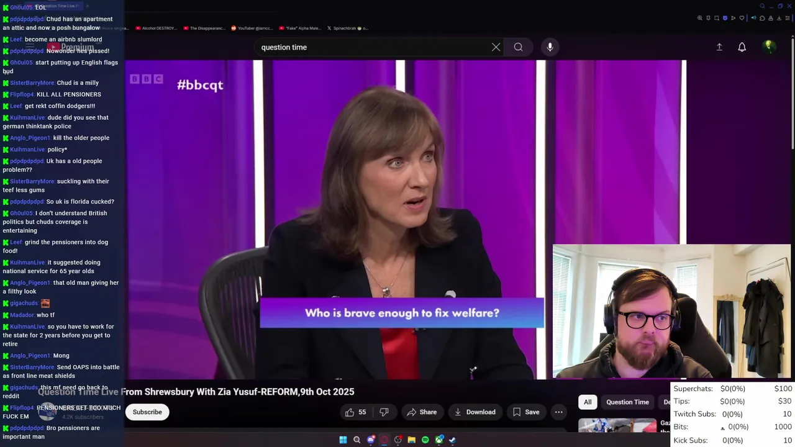795x447 pixels.
Task: Open the browser downloads icon
Action: point(779,18)
